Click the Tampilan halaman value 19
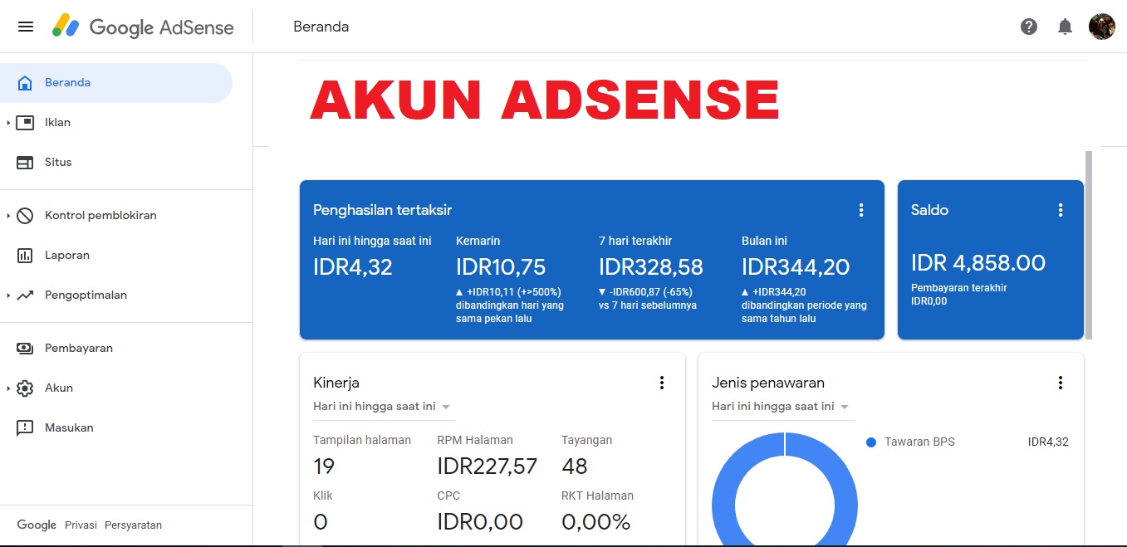Image resolution: width=1127 pixels, height=547 pixels. (324, 466)
